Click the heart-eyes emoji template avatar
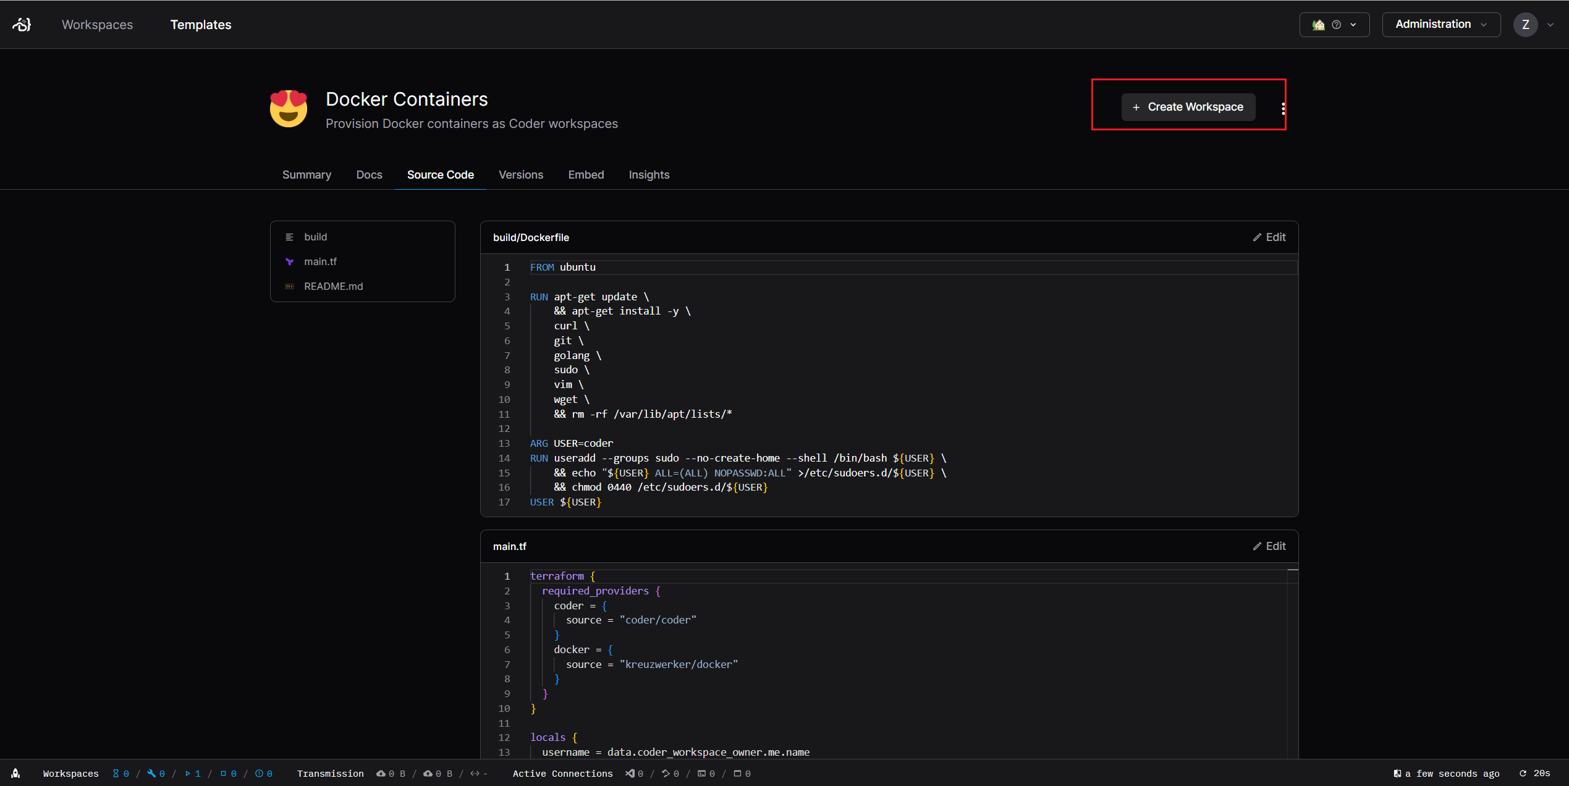 tap(289, 109)
